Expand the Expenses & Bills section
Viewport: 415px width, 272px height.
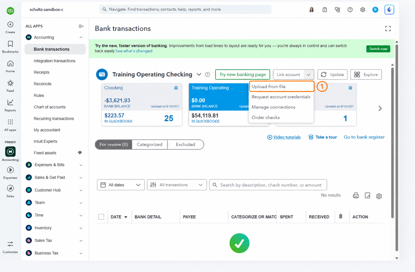click(81, 165)
